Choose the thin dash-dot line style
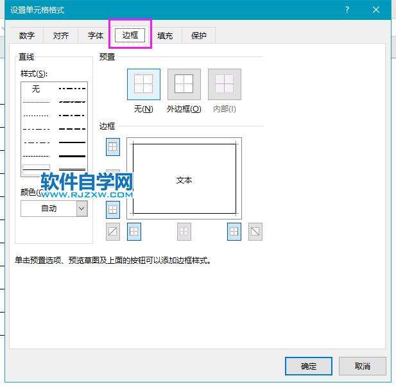This screenshot has width=396, height=387. [x=36, y=142]
